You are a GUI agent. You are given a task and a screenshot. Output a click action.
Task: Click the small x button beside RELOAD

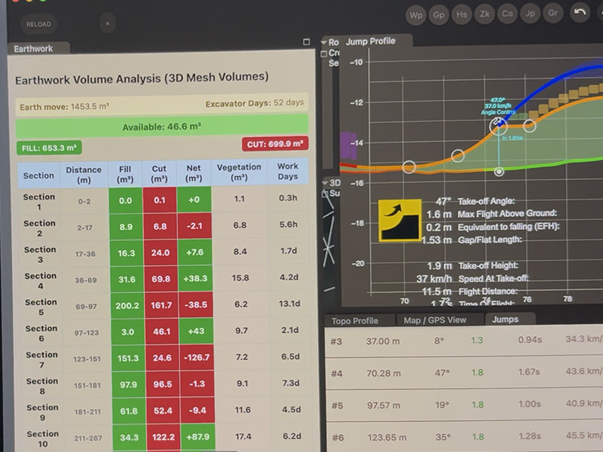point(108,24)
